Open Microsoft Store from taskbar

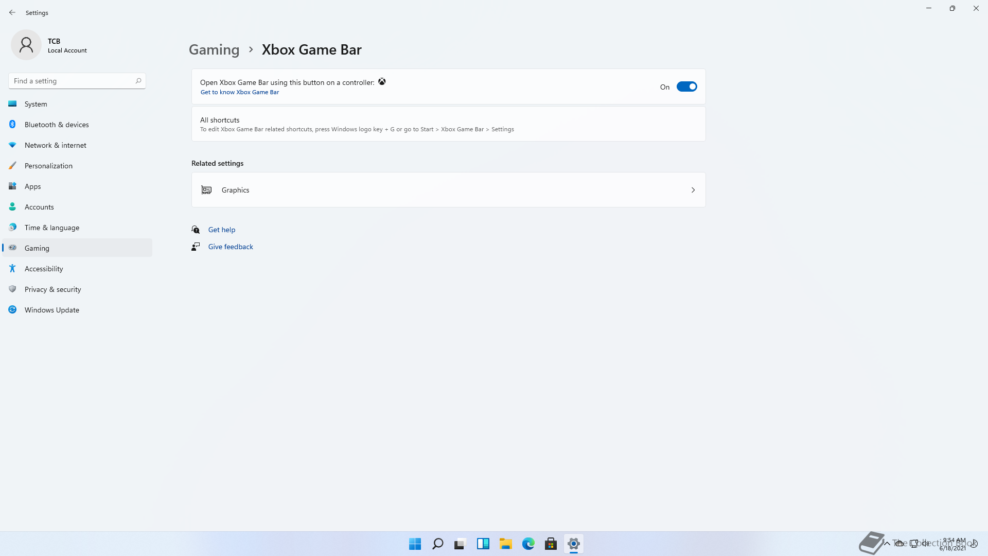(551, 544)
